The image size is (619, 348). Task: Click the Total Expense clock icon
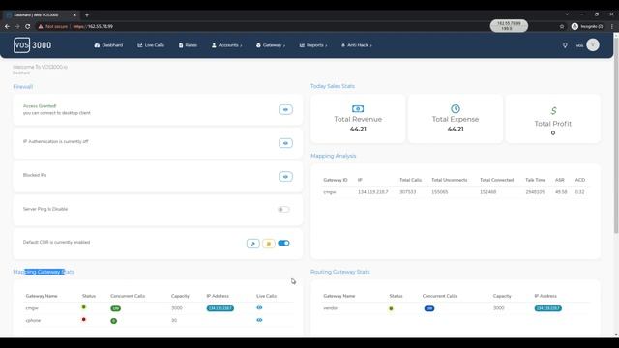[x=456, y=108]
